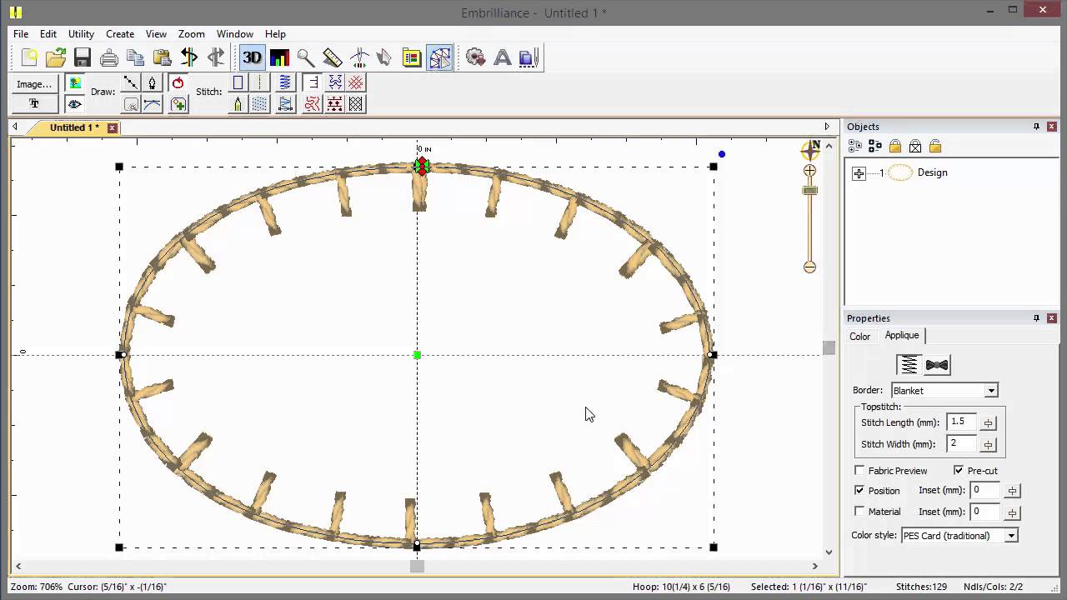This screenshot has height=600, width=1067.
Task: Click the Save floppy disk icon
Action: click(x=82, y=57)
